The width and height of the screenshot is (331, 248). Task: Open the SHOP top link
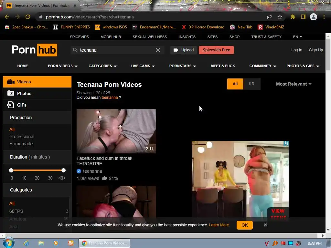[234, 37]
